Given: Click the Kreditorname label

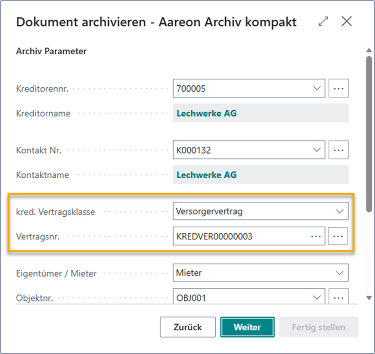Looking at the screenshot, I should [x=43, y=114].
